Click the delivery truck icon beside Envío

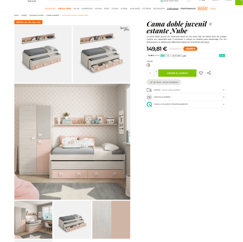click(149, 90)
